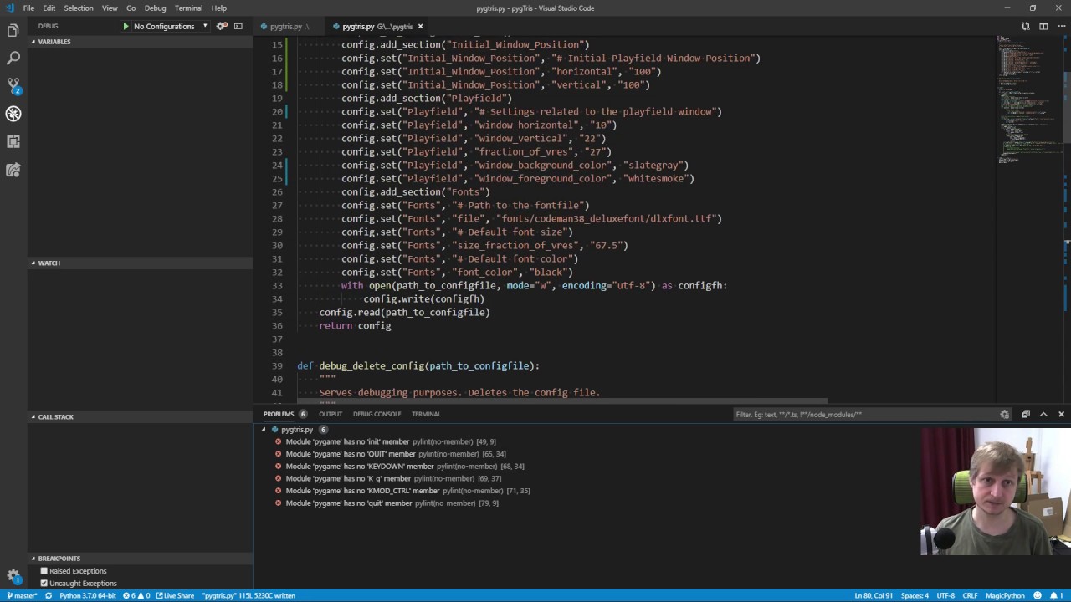Click the master branch indicator
The image size is (1071, 602).
[x=21, y=595]
